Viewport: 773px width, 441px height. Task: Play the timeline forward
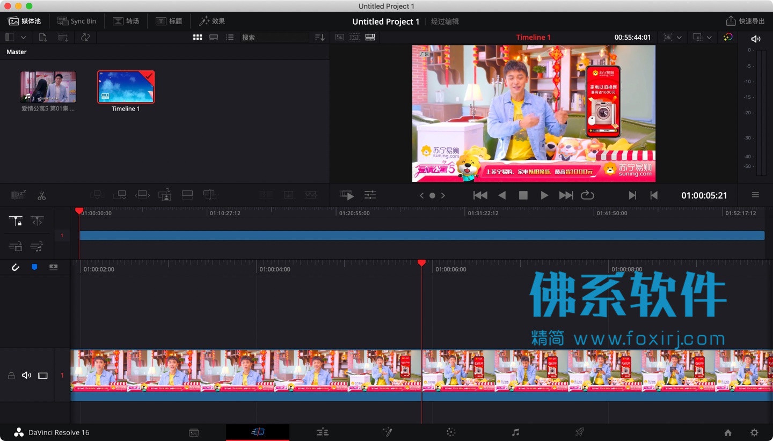[x=544, y=195]
